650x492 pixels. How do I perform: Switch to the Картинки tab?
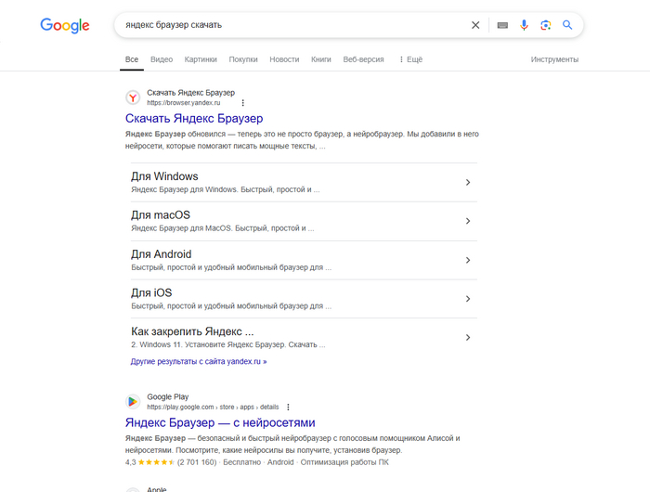201,59
